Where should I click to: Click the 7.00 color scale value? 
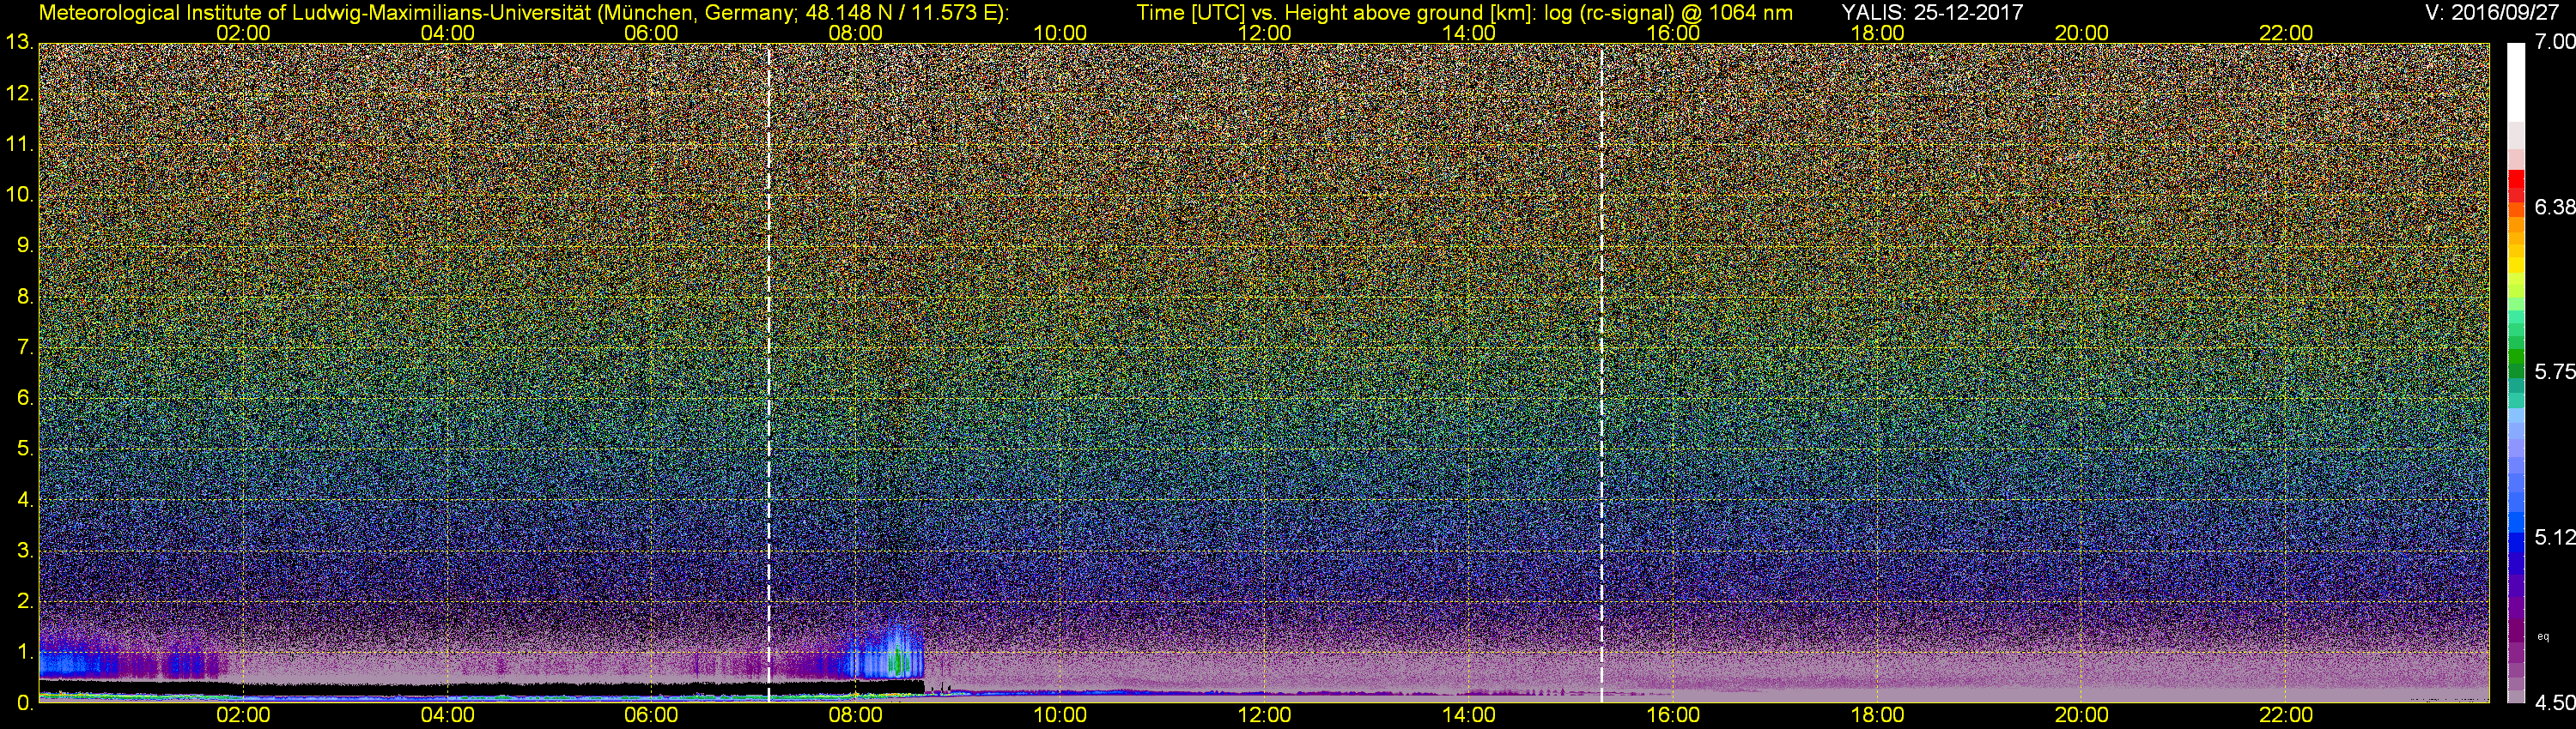[x=2554, y=42]
